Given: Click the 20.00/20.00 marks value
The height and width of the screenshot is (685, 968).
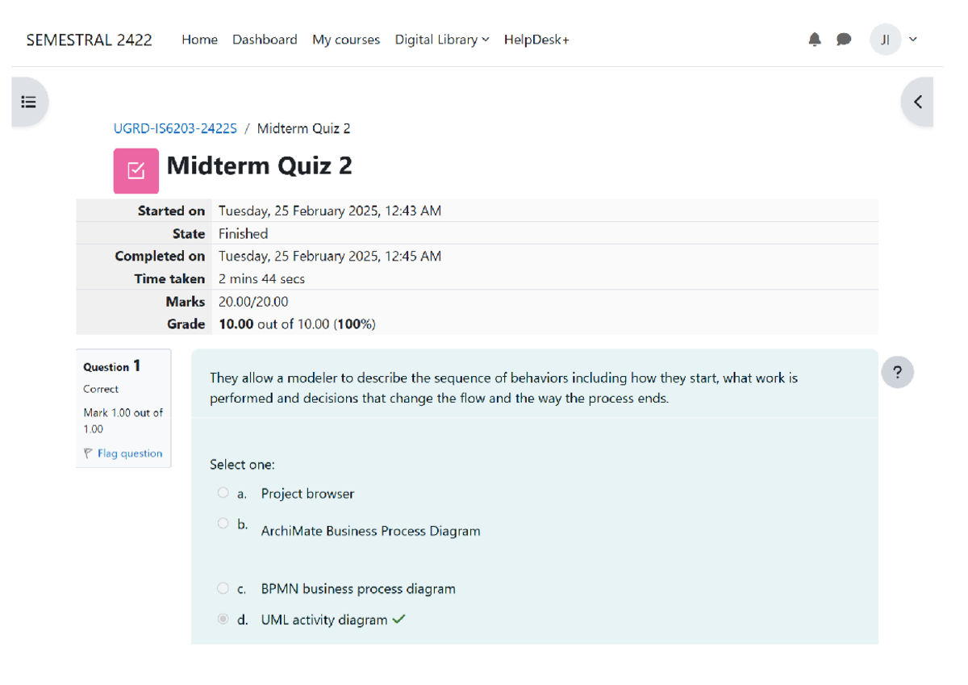Looking at the screenshot, I should point(253,302).
